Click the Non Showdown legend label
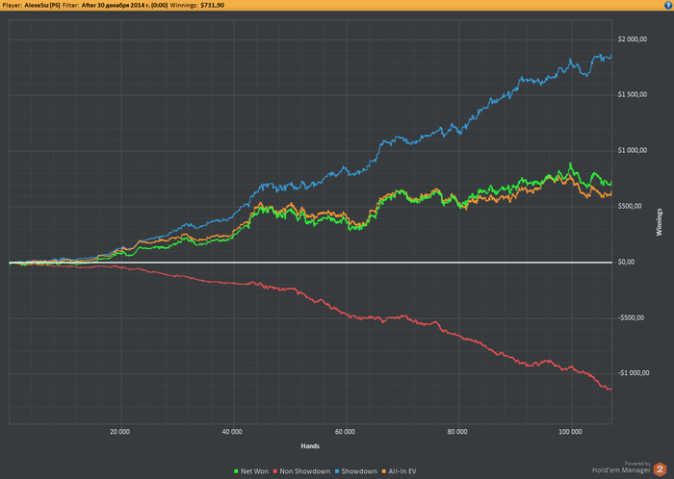Image resolution: width=674 pixels, height=479 pixels. pos(305,471)
